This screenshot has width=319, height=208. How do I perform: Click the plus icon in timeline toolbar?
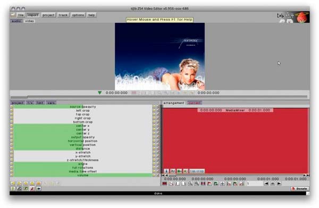pyautogui.click(x=222, y=184)
